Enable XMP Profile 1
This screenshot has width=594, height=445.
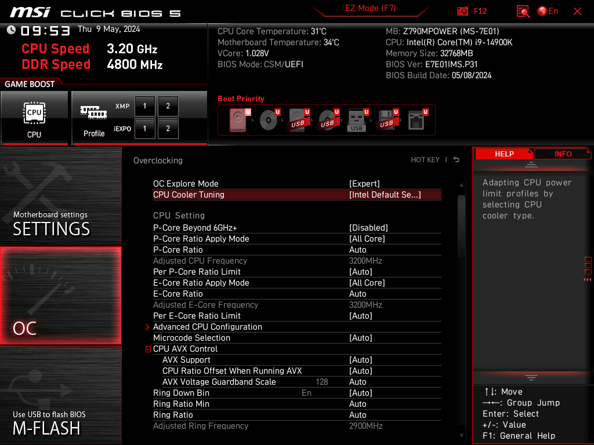[145, 106]
